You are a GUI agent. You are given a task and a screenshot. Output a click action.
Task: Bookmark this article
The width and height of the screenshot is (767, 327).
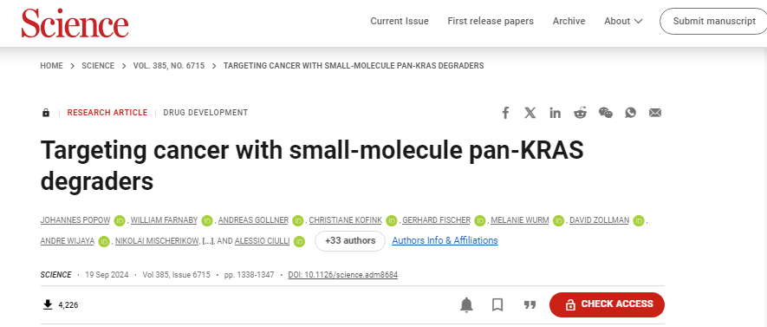tap(497, 305)
